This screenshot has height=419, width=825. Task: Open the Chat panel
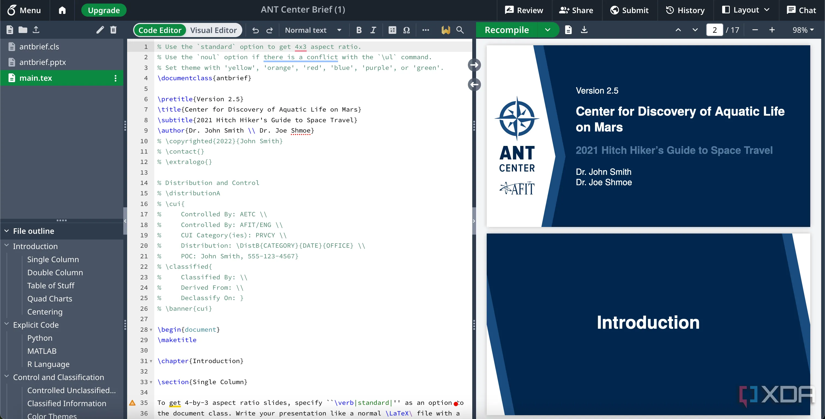tap(801, 10)
